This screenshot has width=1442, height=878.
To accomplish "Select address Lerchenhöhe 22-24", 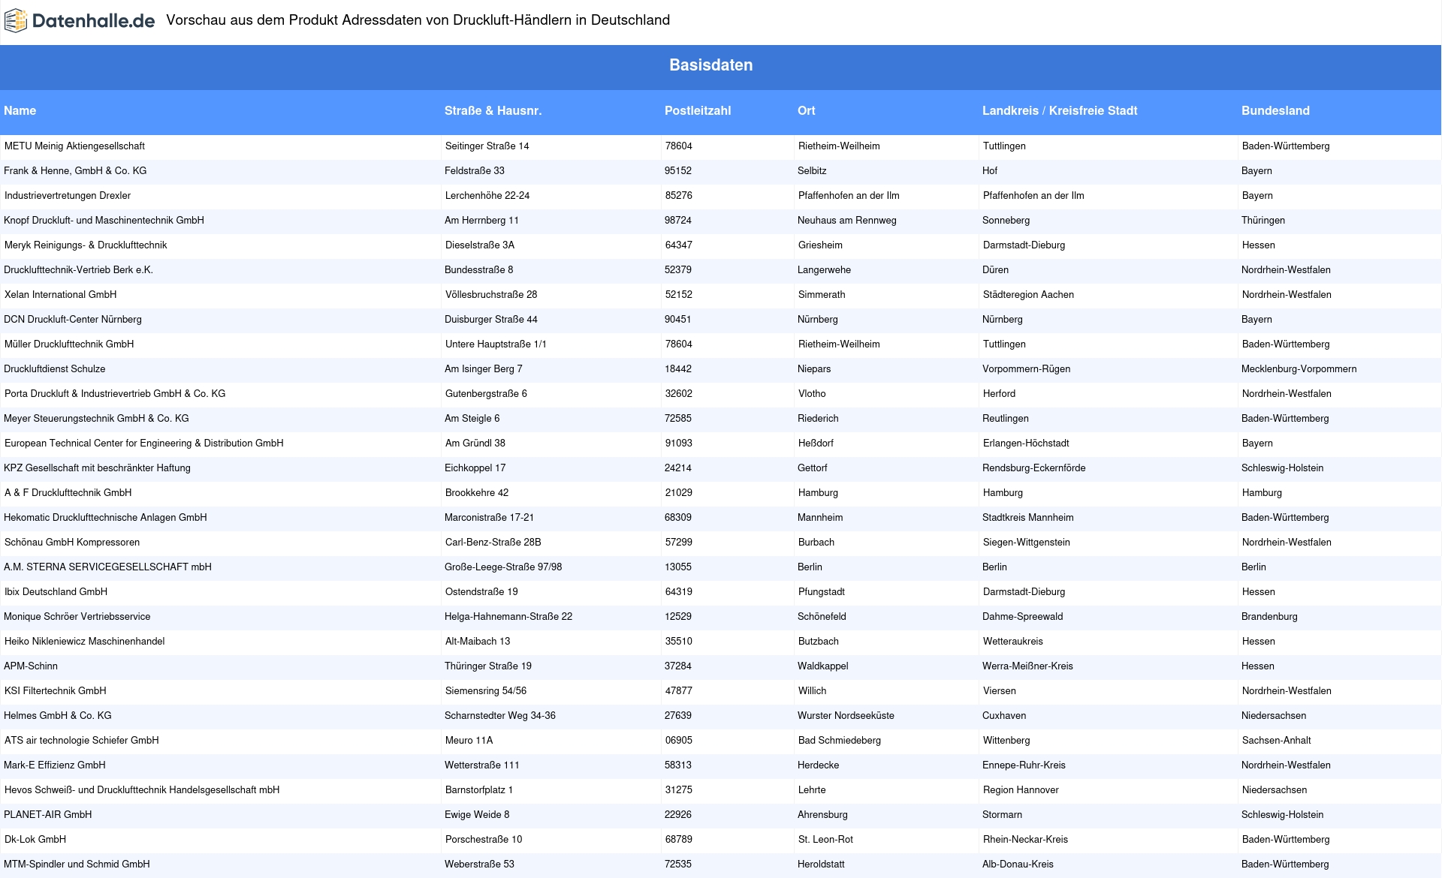I will pyautogui.click(x=487, y=196).
